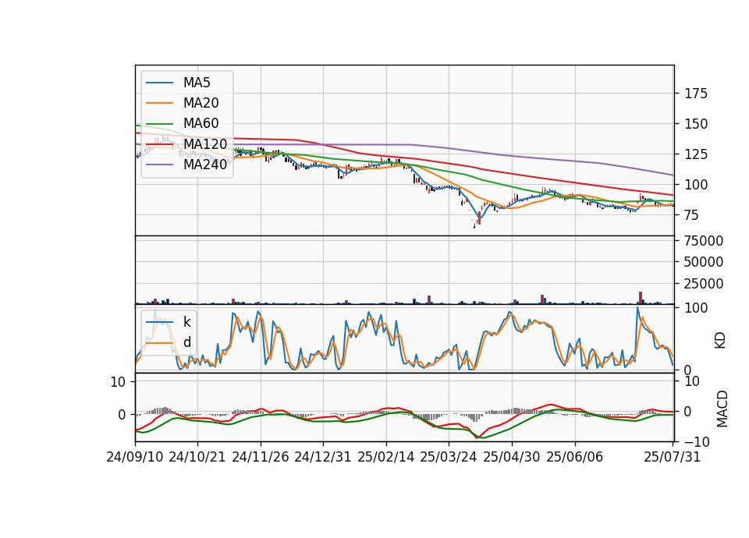This screenshot has width=749, height=538.
Task: Click the d legend label in KD panel
Action: pos(187,342)
